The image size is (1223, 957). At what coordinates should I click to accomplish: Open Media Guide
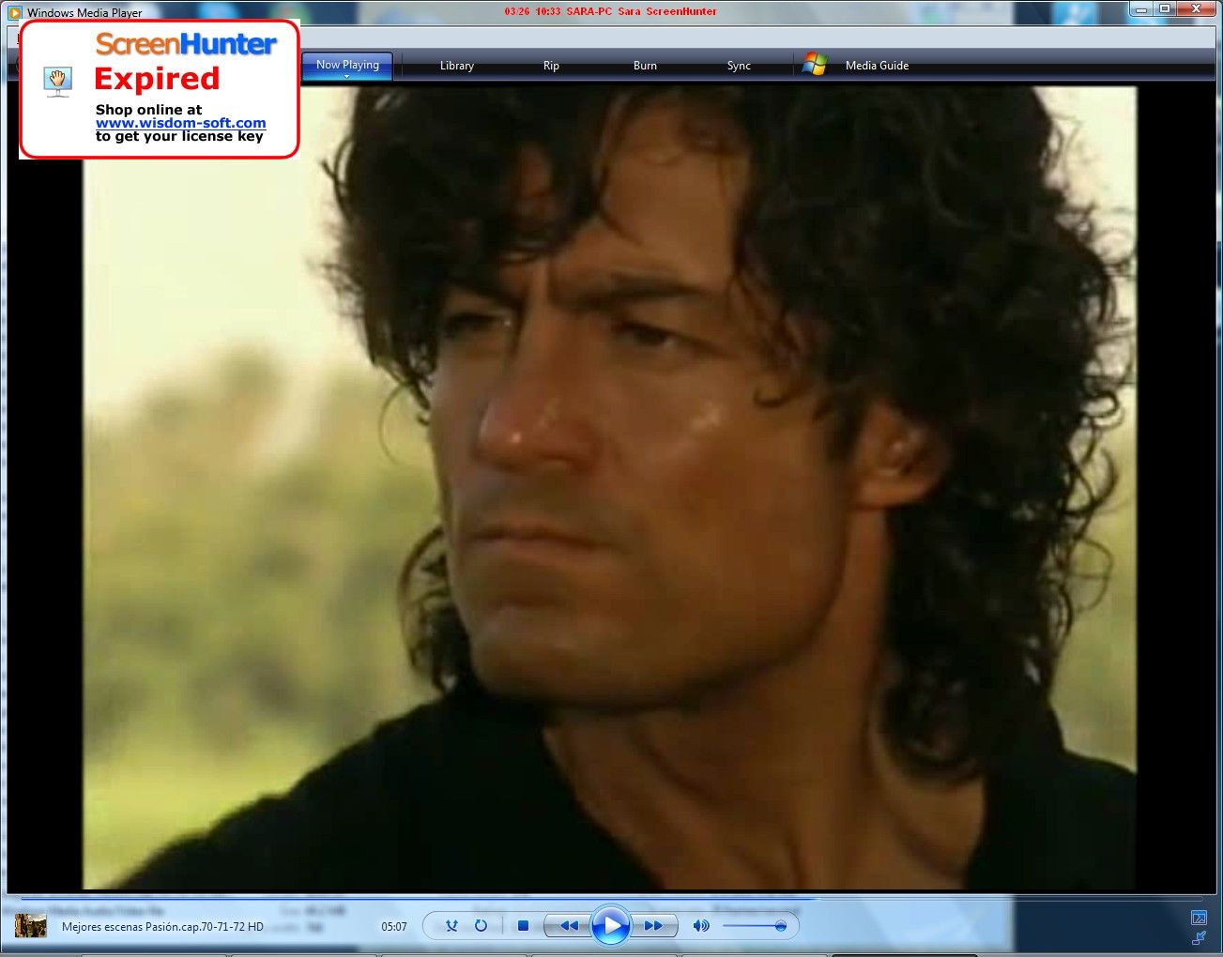click(x=877, y=66)
